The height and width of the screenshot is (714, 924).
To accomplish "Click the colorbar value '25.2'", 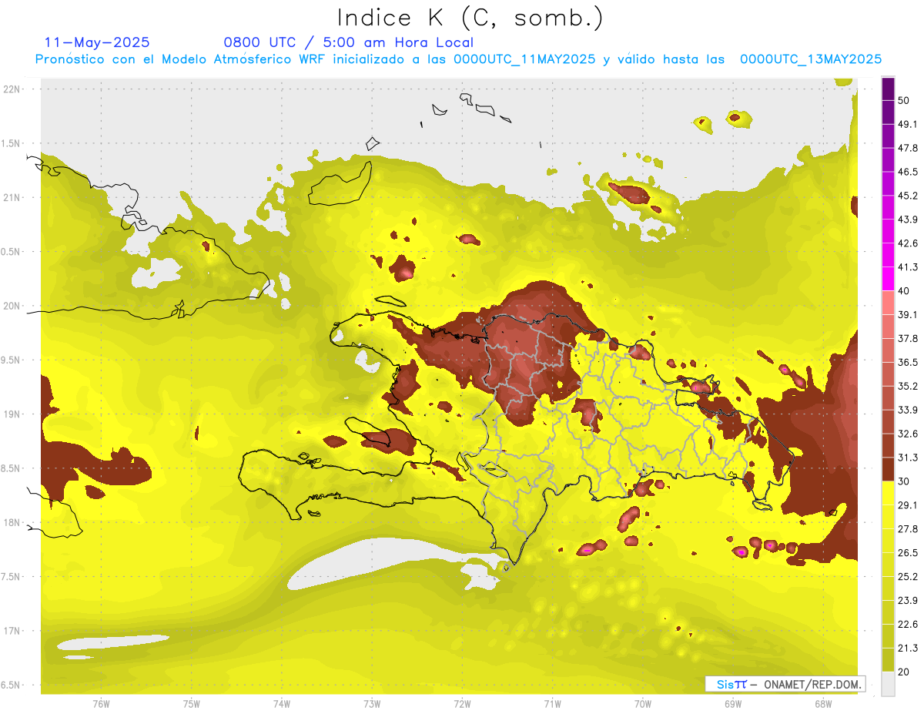I will (x=908, y=577).
